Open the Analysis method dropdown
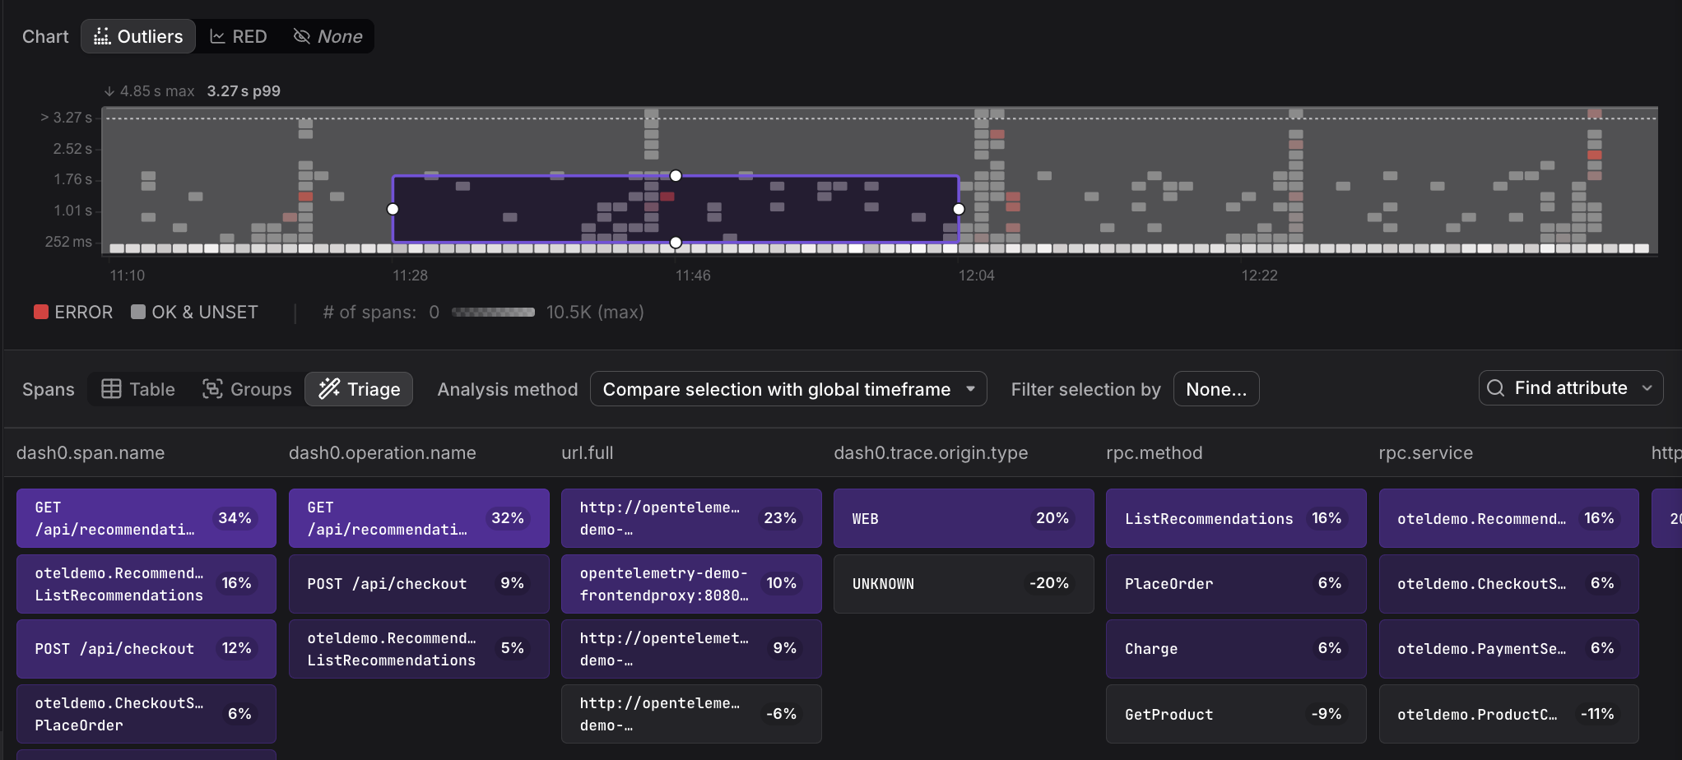The image size is (1682, 760). (788, 389)
